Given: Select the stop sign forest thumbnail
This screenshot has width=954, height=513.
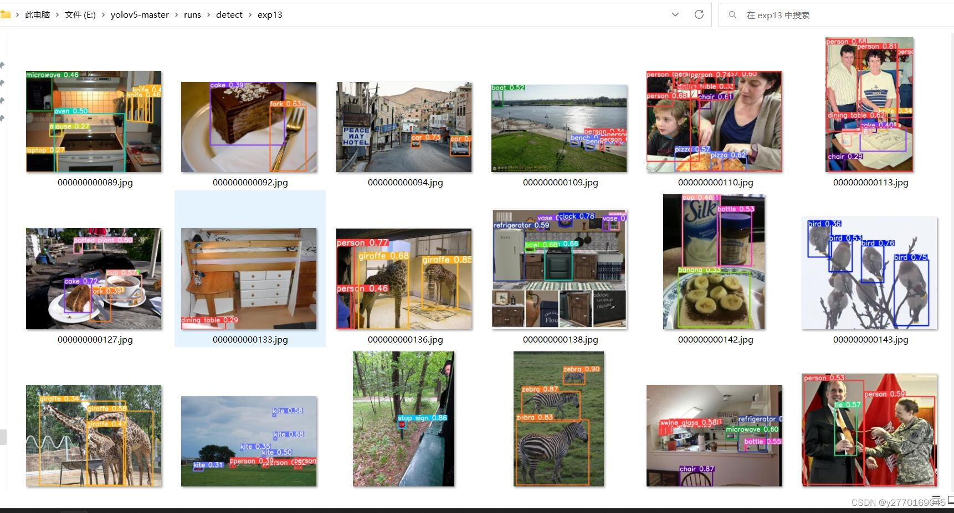Looking at the screenshot, I should point(404,419).
